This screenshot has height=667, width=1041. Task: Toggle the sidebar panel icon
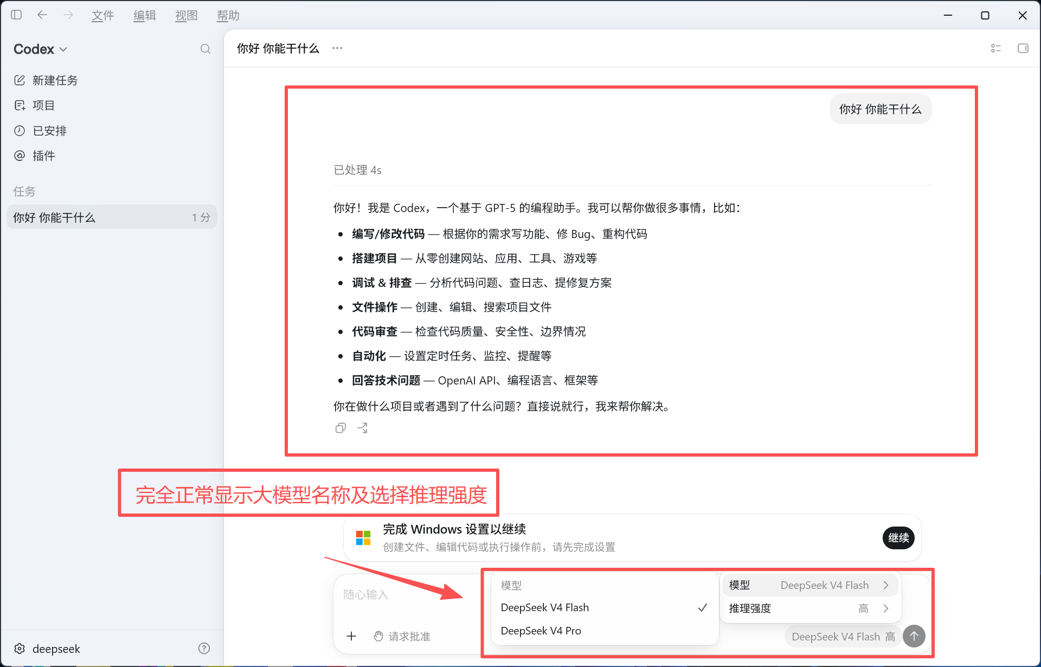click(16, 15)
